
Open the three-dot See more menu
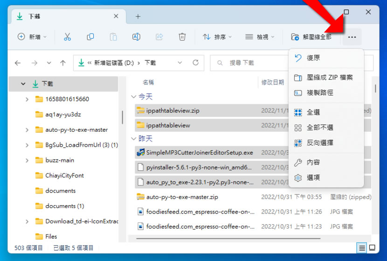352,37
